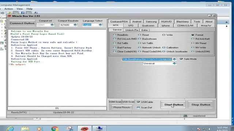Open Help menu in Computer Management
This screenshot has height=131, width=234.
click(29, 9)
